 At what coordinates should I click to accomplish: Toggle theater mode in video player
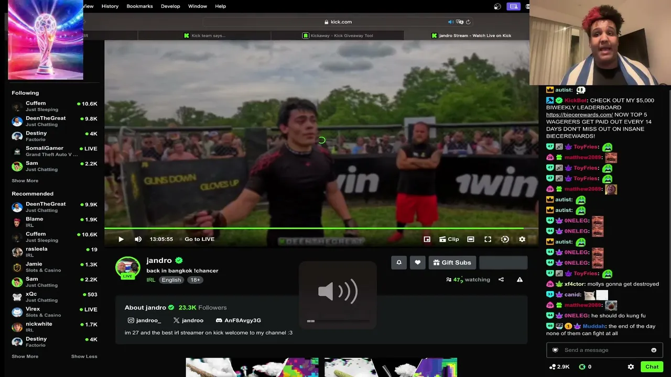coord(471,239)
